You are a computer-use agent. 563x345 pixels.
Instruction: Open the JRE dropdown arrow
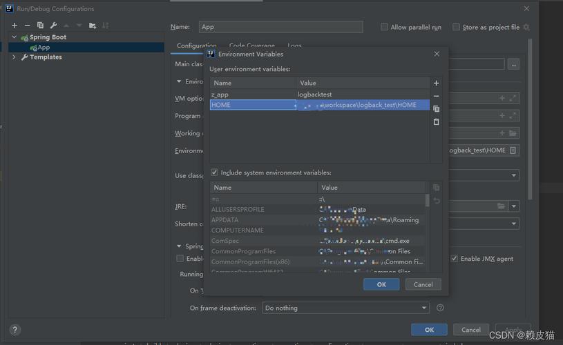click(x=514, y=206)
